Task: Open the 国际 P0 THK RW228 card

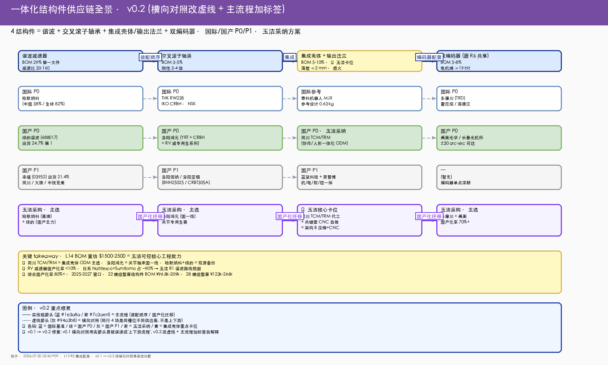Action: [x=220, y=98]
